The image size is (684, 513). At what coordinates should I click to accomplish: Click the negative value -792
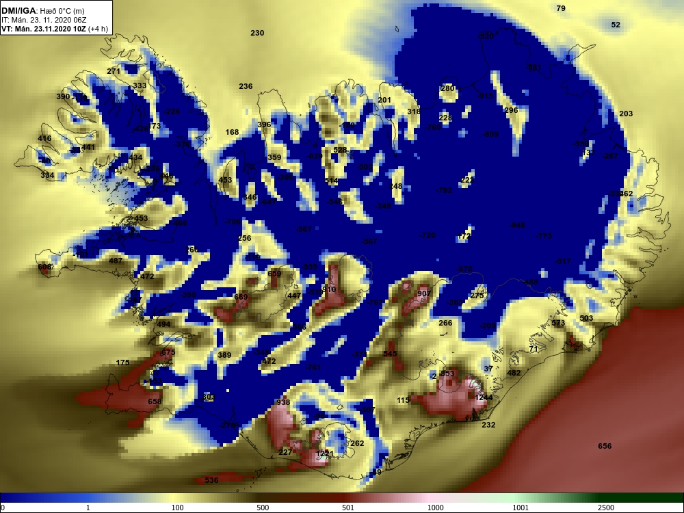point(444,190)
